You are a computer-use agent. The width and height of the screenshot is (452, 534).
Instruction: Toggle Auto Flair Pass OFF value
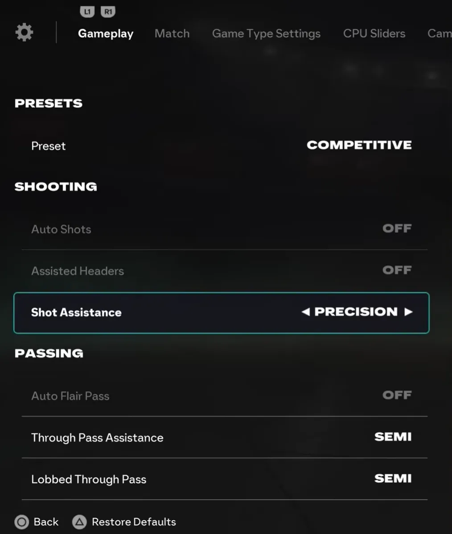(397, 395)
